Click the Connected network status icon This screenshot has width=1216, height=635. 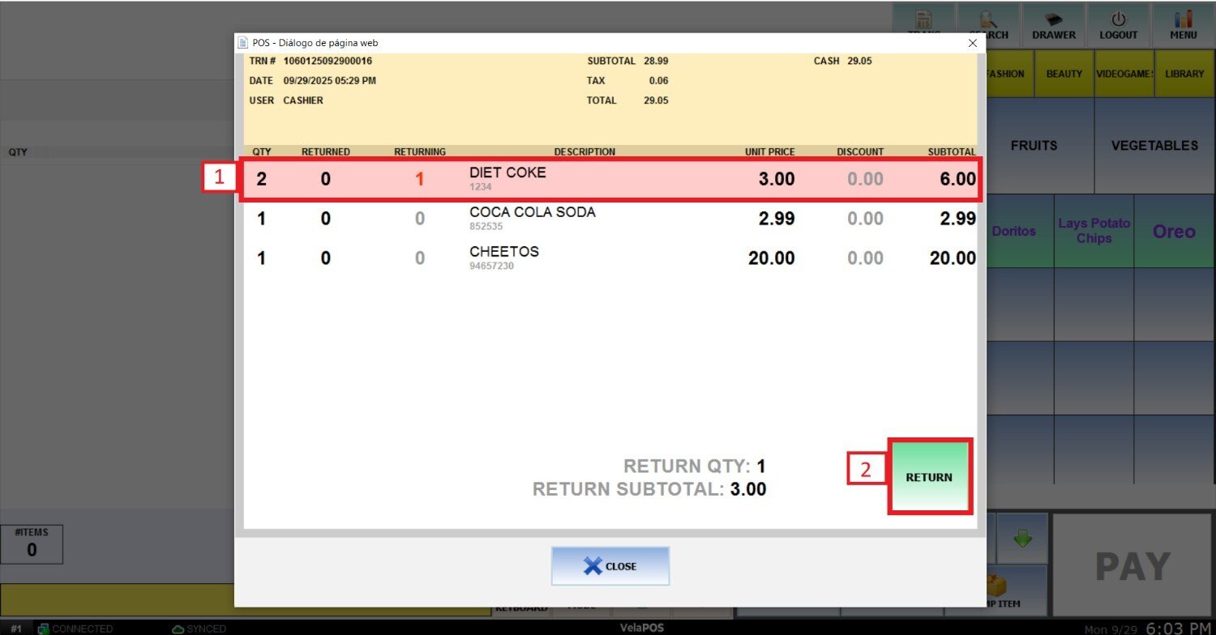click(x=44, y=629)
